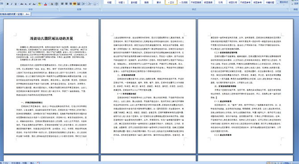299x164 pixels.
Task: Open the paragraph dialog launcher
Action: click(x=100, y=9)
